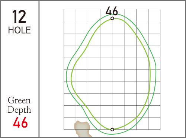Click the digit 4 of the black 46 label

coord(109,11)
